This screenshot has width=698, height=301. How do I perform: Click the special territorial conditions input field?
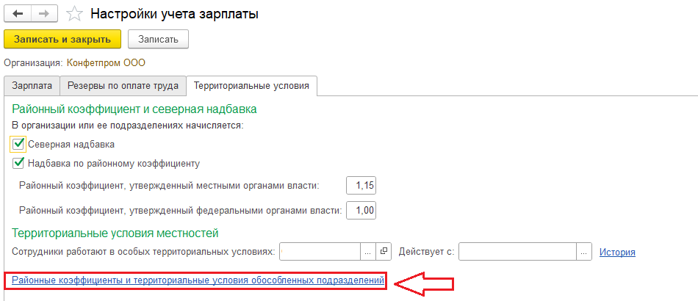pos(320,252)
